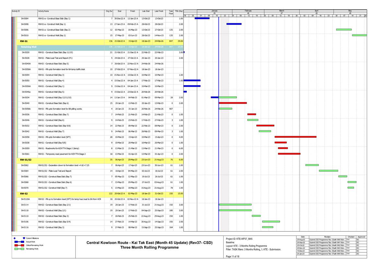389x275 pixels.
Task: Sort by the Activity ID column header
Action: (x=16, y=11)
